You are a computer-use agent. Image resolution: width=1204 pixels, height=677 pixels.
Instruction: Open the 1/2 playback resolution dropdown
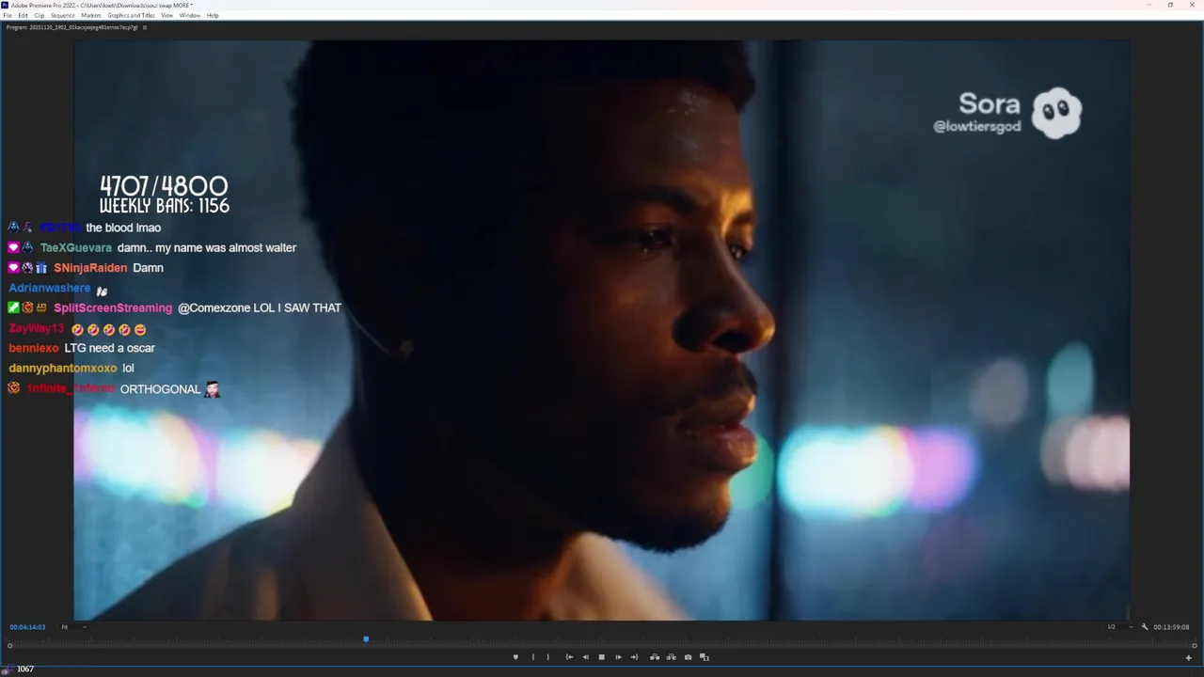pyautogui.click(x=1119, y=627)
